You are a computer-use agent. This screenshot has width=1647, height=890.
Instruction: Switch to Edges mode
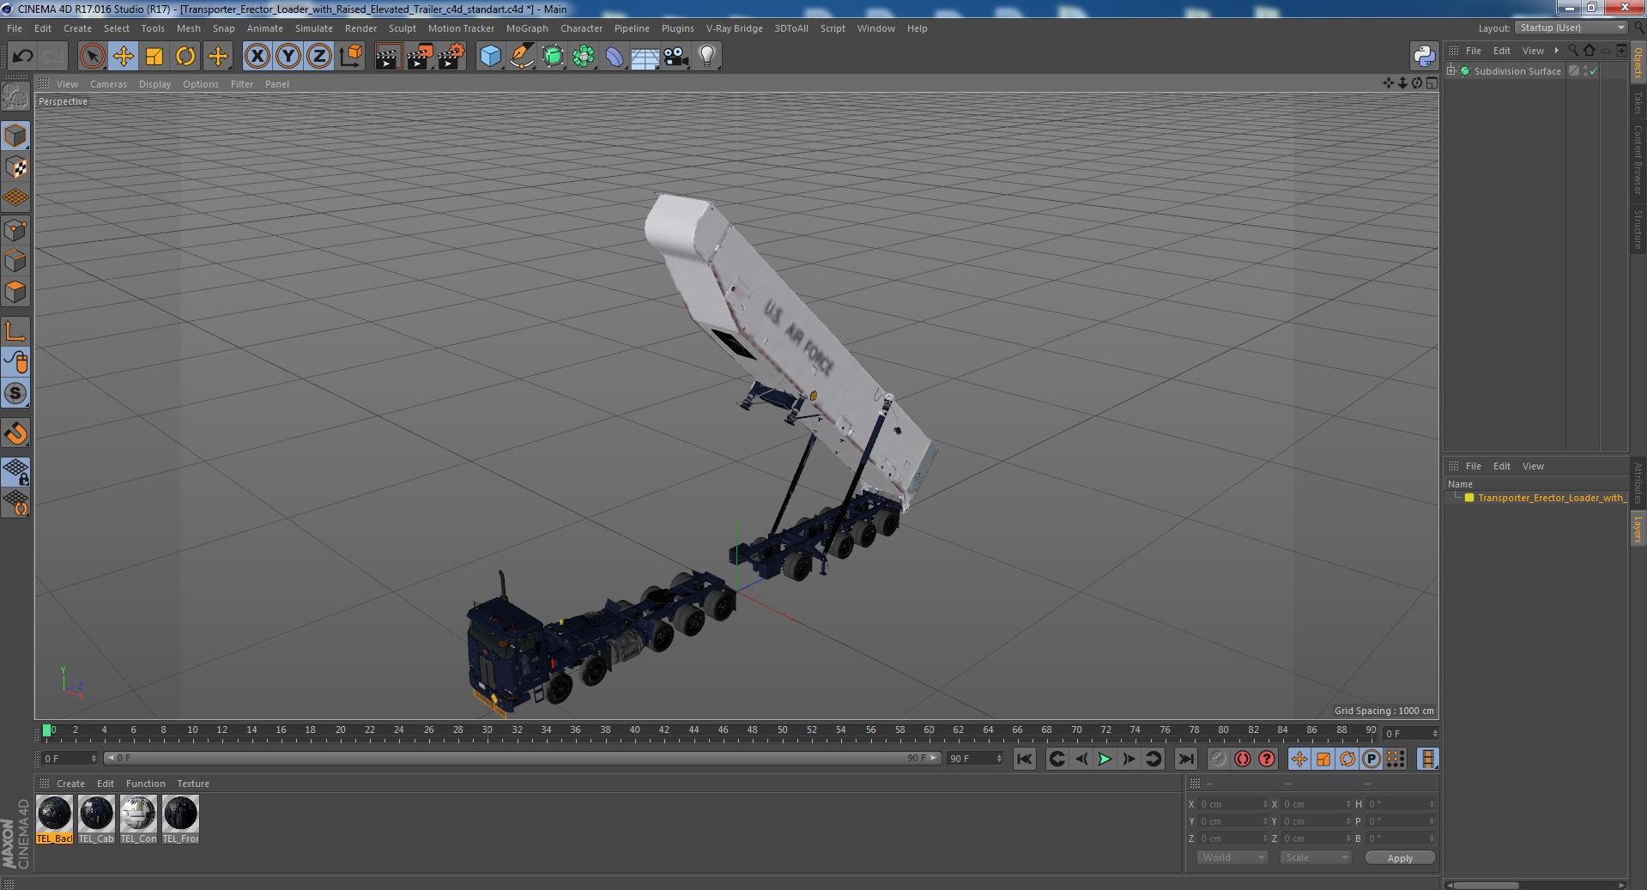click(x=15, y=261)
